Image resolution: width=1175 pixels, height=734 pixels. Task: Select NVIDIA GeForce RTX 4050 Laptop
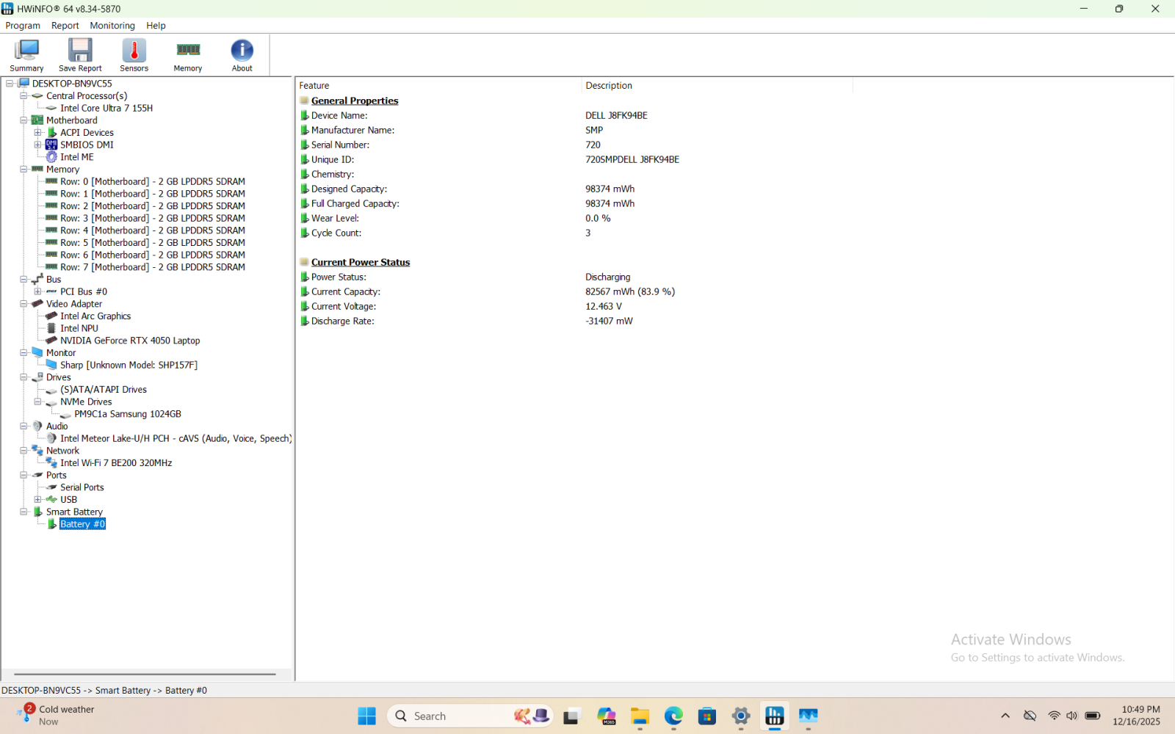130,341
